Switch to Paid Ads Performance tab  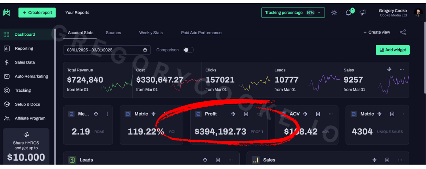(x=201, y=33)
